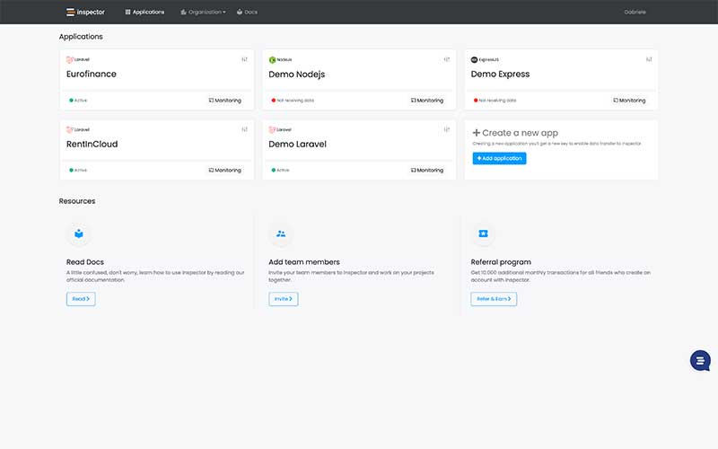The height and width of the screenshot is (449, 718).
Task: Open the Demo Nodejs application
Action: (x=297, y=75)
